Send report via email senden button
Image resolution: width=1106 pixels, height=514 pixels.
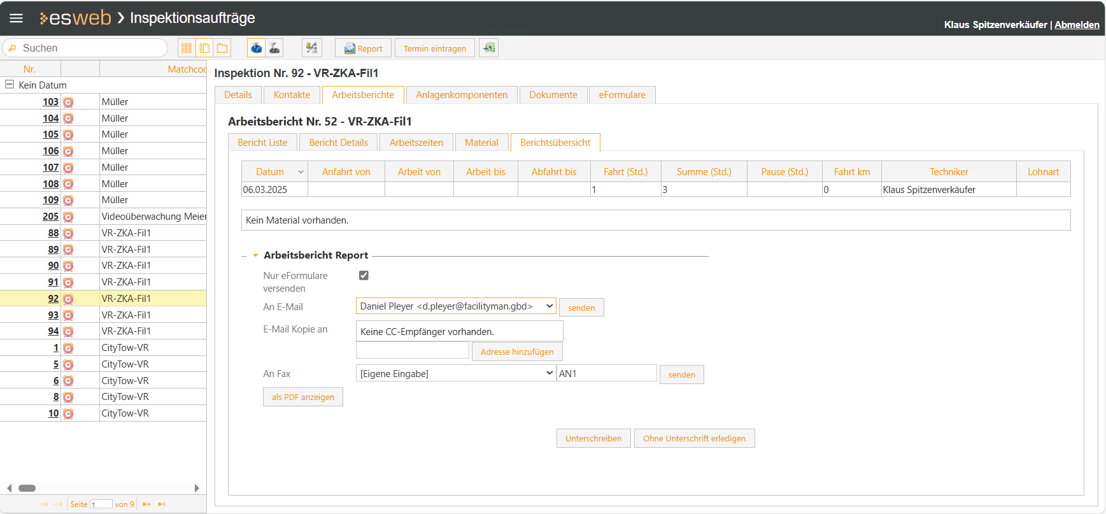[x=581, y=308]
